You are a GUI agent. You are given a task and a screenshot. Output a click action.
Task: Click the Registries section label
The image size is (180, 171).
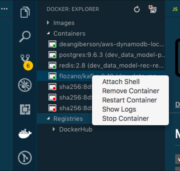pyautogui.click(x=68, y=119)
